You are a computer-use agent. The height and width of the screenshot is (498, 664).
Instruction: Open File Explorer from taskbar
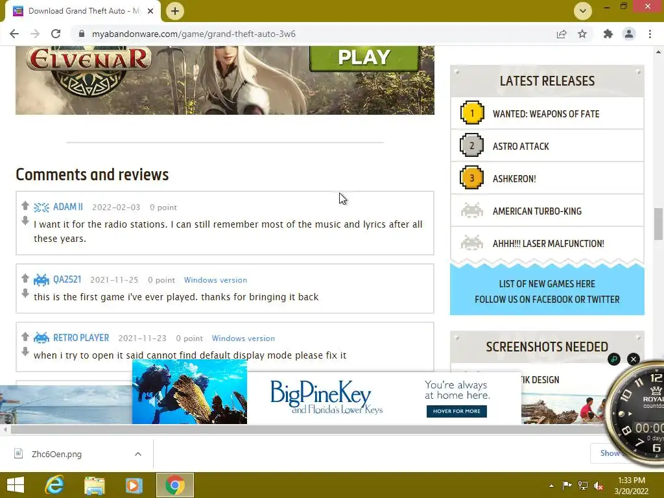95,485
